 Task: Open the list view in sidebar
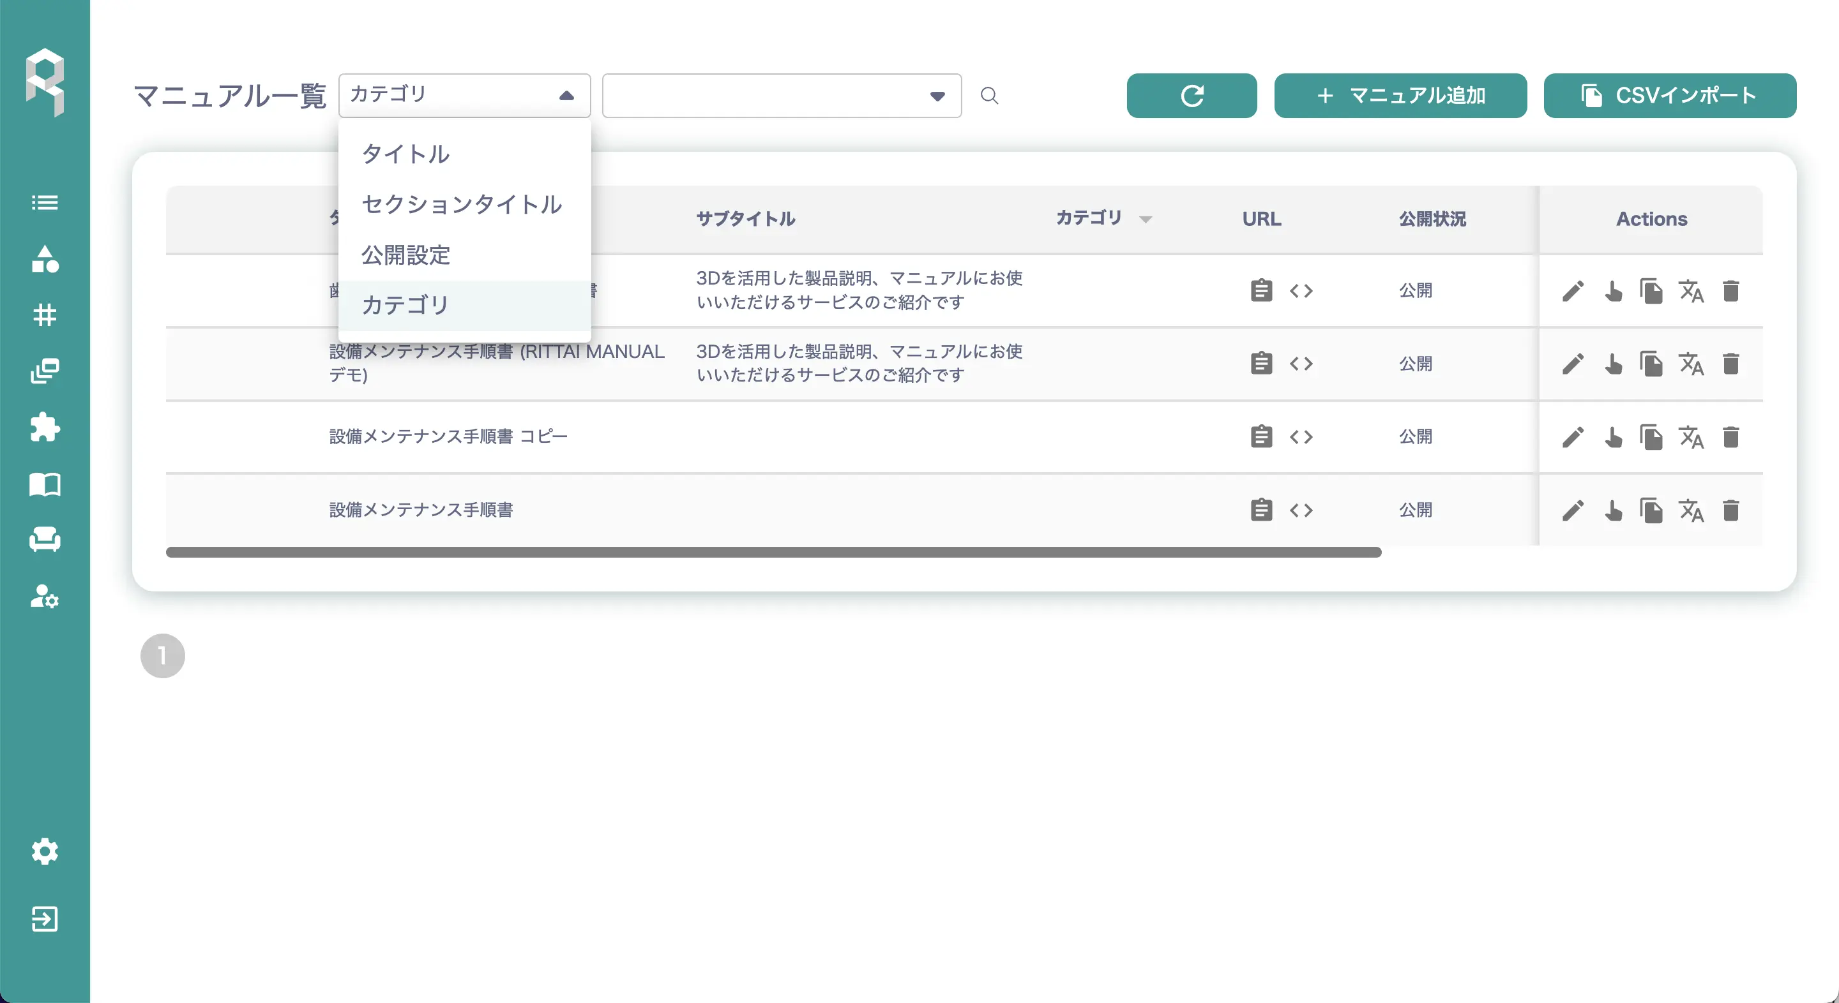coord(45,203)
